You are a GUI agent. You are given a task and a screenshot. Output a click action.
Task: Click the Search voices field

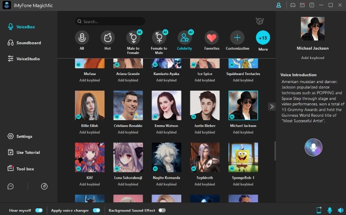click(x=110, y=21)
